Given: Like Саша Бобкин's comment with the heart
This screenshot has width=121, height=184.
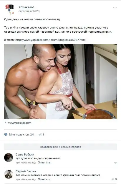Looking at the screenshot, I should 115,163.
